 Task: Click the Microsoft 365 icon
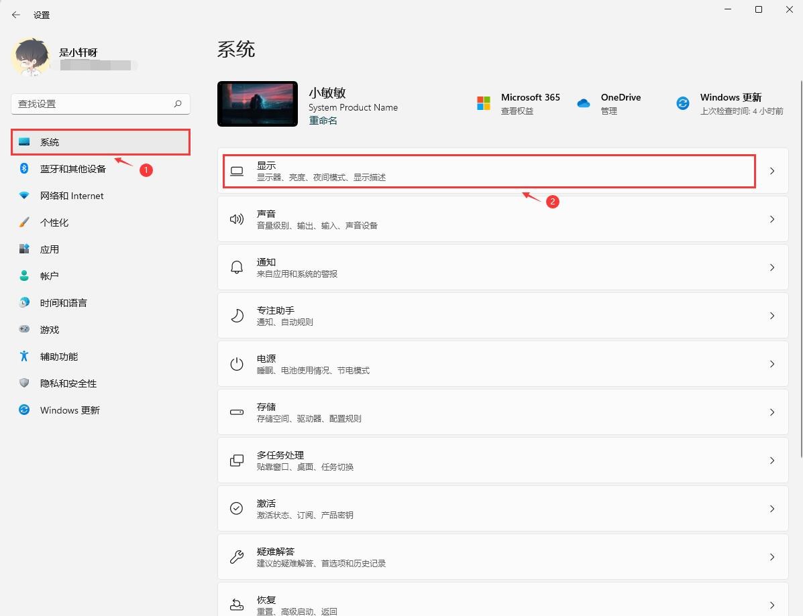click(482, 103)
